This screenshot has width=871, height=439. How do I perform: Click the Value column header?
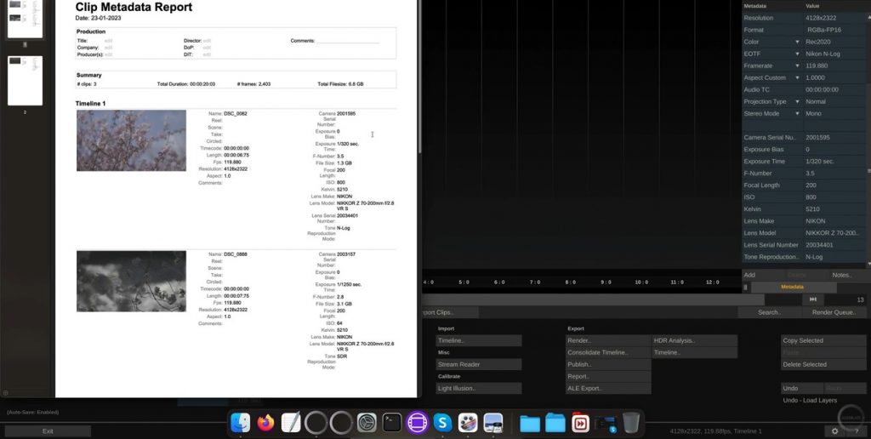(x=812, y=6)
